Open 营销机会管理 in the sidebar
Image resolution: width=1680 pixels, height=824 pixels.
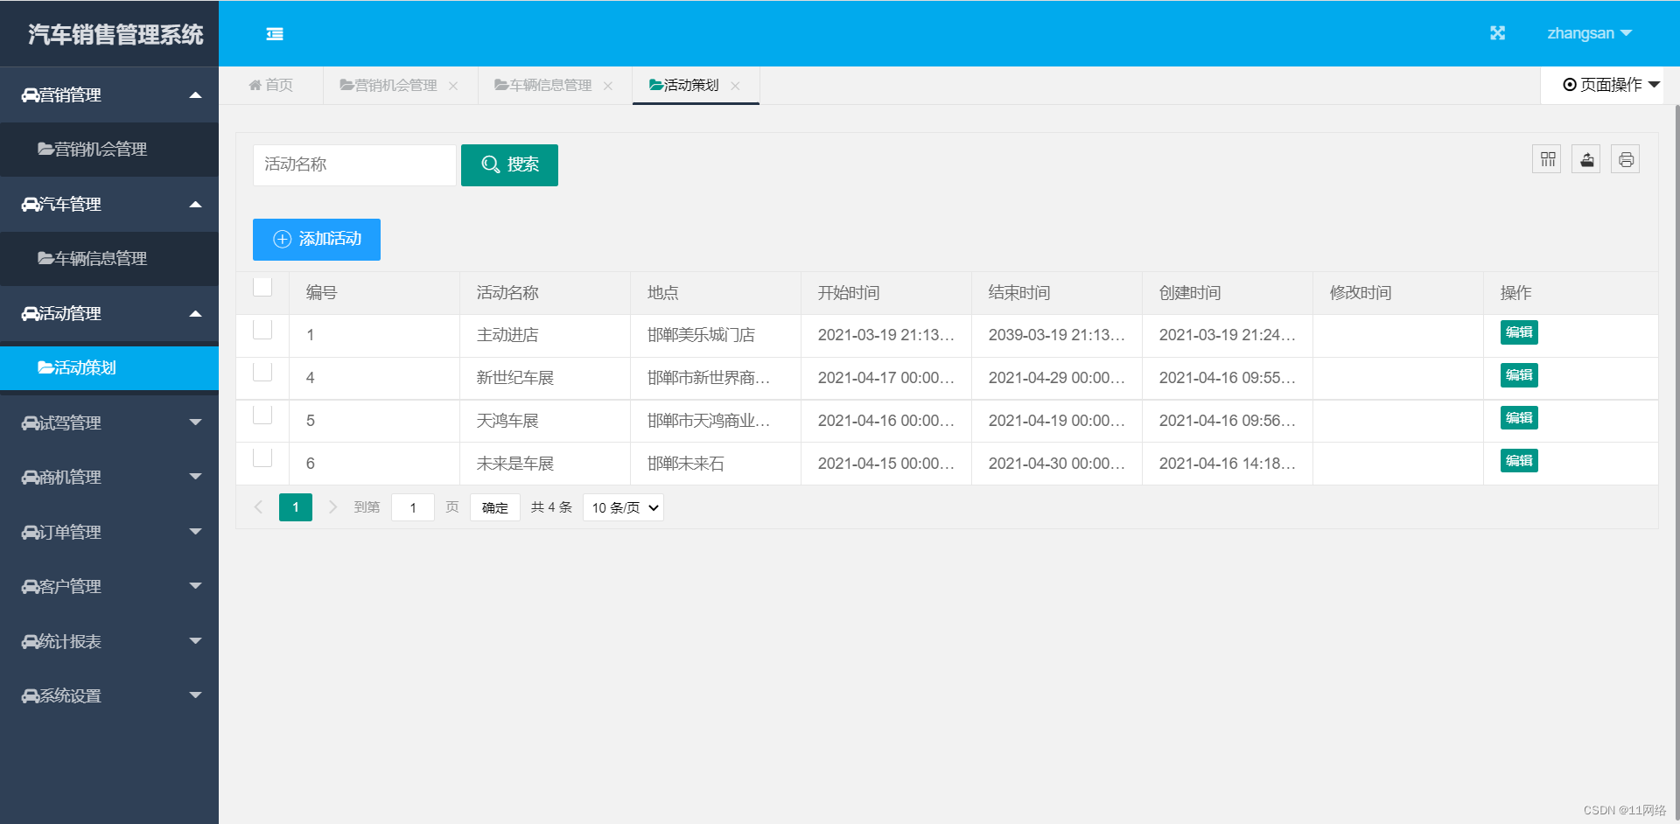point(109,150)
